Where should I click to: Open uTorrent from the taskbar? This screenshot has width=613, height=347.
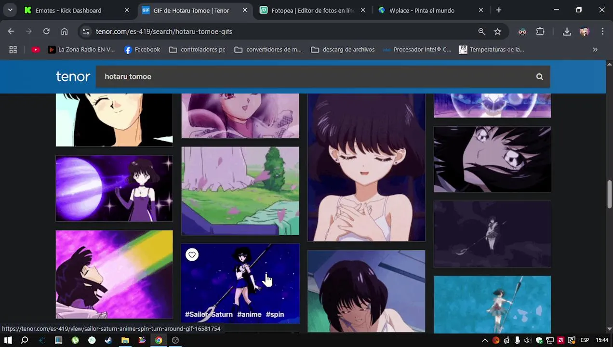(75, 340)
